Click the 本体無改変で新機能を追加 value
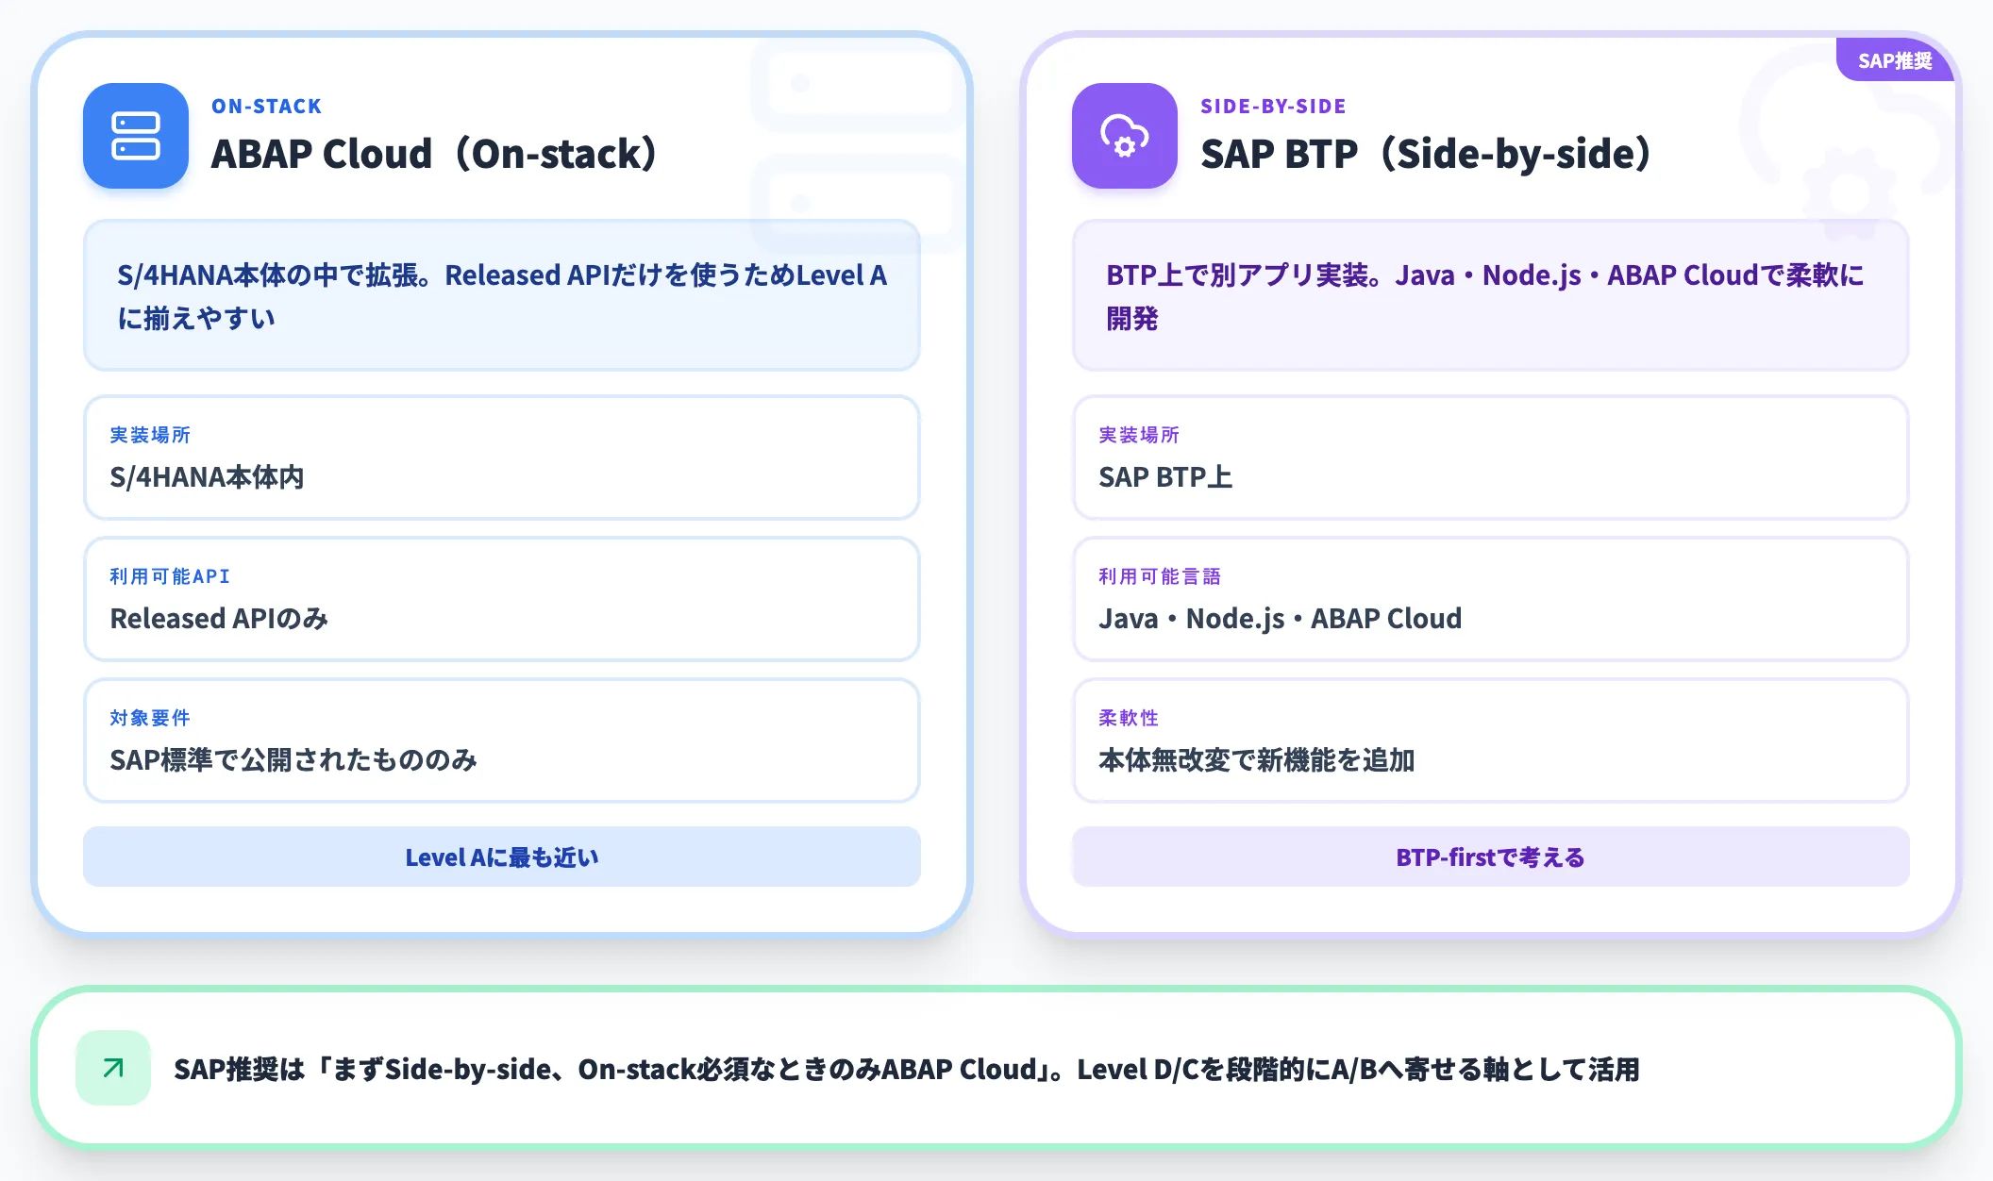 click(x=1257, y=760)
